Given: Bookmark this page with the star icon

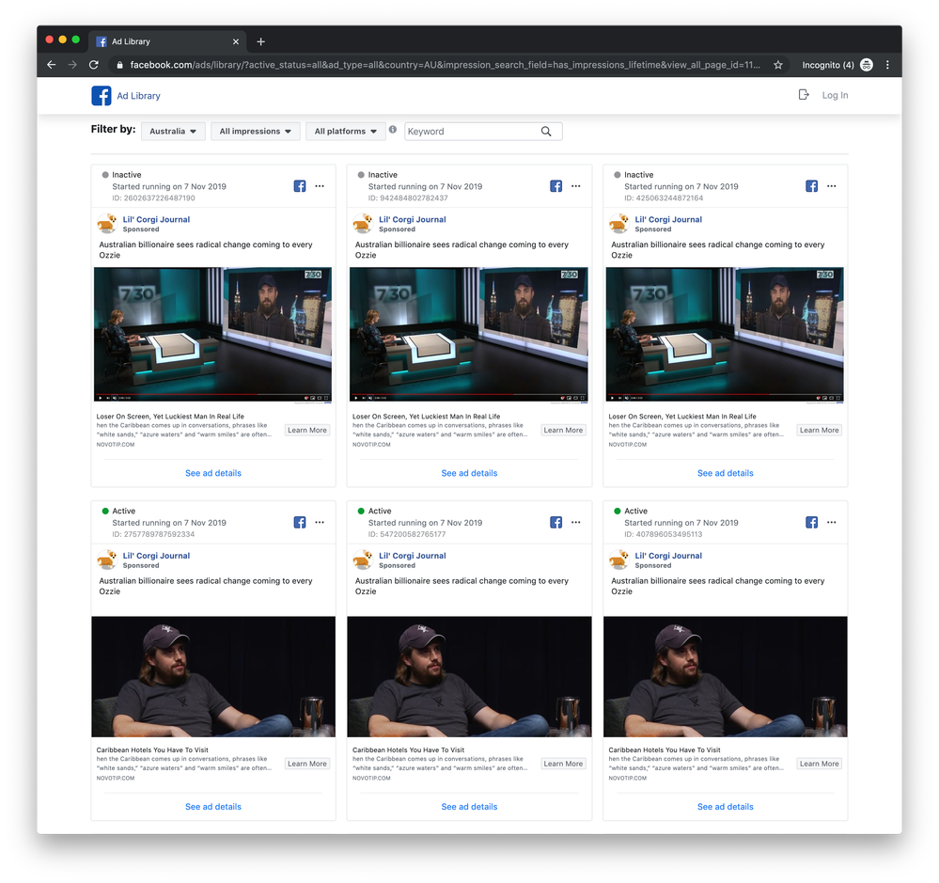Looking at the screenshot, I should tap(778, 65).
